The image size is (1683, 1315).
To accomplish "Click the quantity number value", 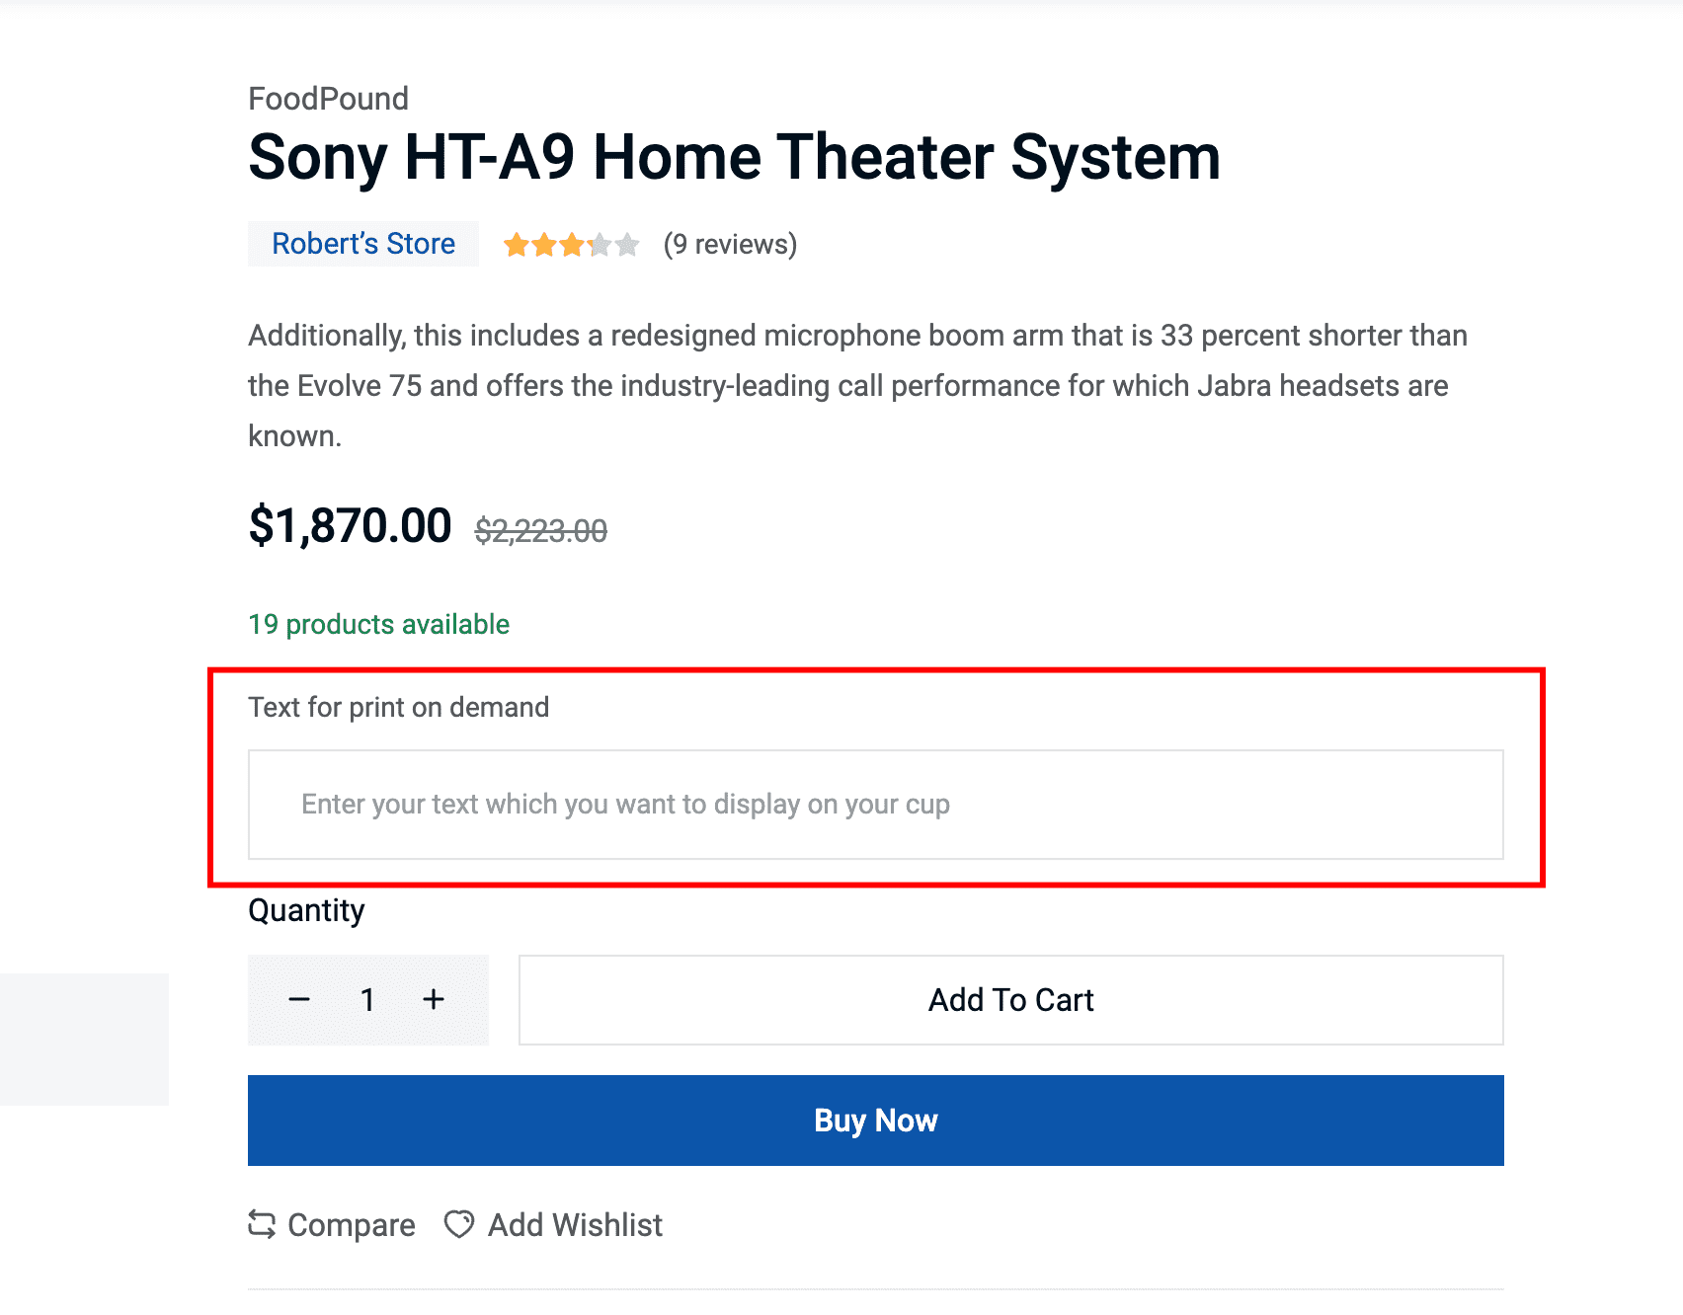I will (x=367, y=1000).
